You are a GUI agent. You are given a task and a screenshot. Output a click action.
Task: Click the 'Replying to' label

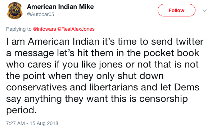click(19, 29)
